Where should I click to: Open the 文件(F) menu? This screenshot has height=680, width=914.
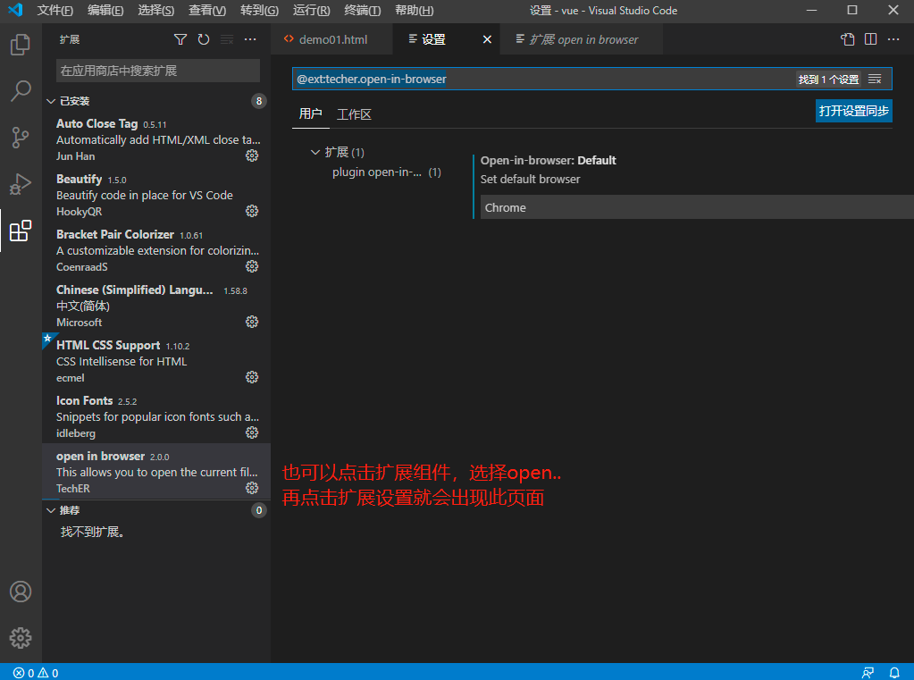point(55,11)
